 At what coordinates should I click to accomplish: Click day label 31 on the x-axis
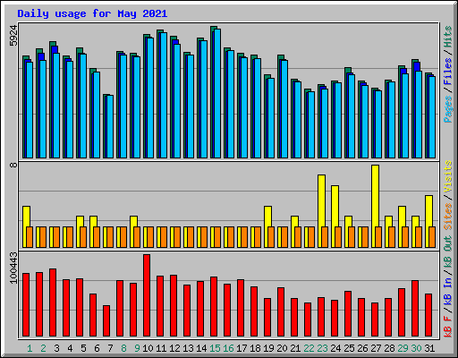pyautogui.click(x=429, y=348)
